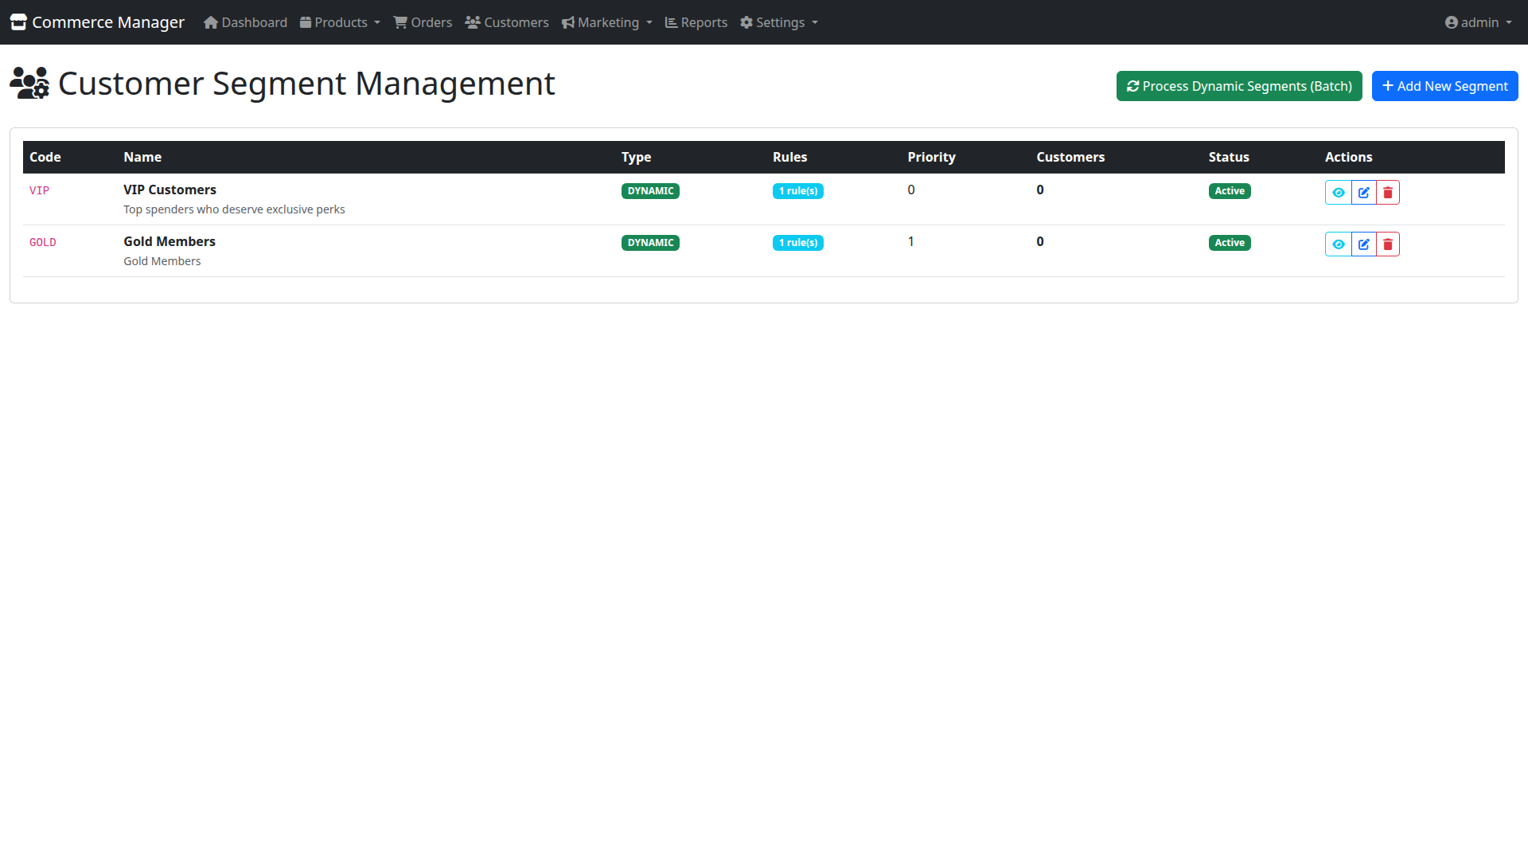Click the delete icon for Gold Members
The width and height of the screenshot is (1528, 860).
click(x=1387, y=244)
